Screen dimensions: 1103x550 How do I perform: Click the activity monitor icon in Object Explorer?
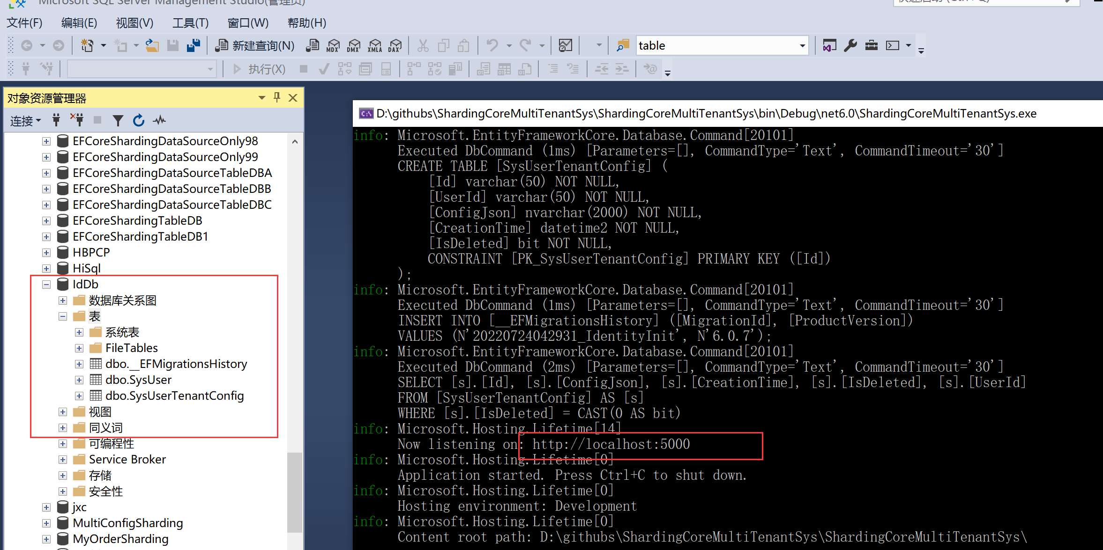tap(159, 121)
